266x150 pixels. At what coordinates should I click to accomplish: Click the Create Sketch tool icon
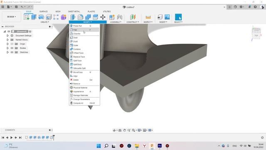[27, 17]
